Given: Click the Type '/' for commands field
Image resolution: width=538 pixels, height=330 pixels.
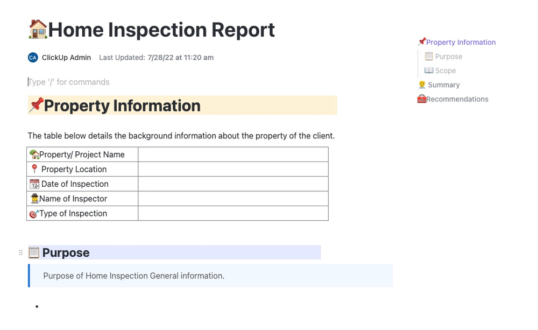Looking at the screenshot, I should tap(69, 82).
